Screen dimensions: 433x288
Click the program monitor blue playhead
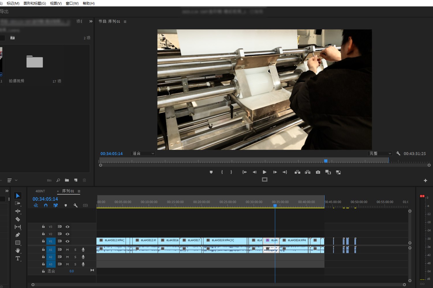pos(326,161)
